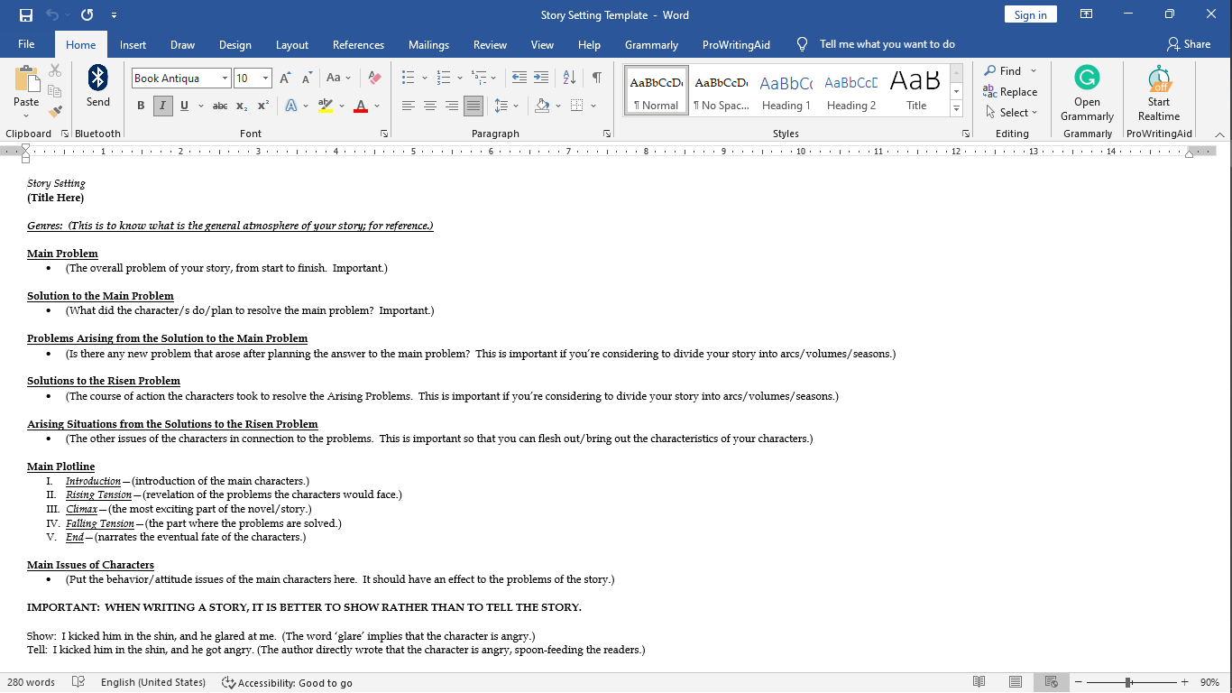Send document via Bluetooth icon
This screenshot has height=693, width=1232.
point(98,87)
